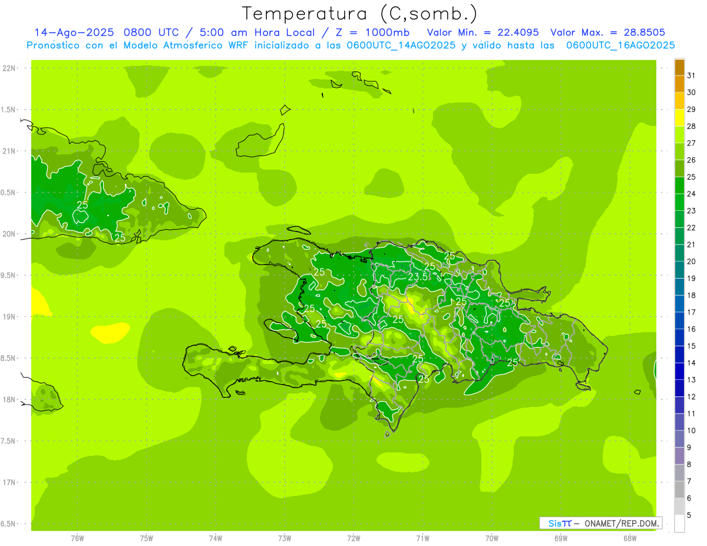Click the "SisTT - ONAMET/REP.DOM." credit box
This screenshot has height=546, width=707.
click(600, 523)
